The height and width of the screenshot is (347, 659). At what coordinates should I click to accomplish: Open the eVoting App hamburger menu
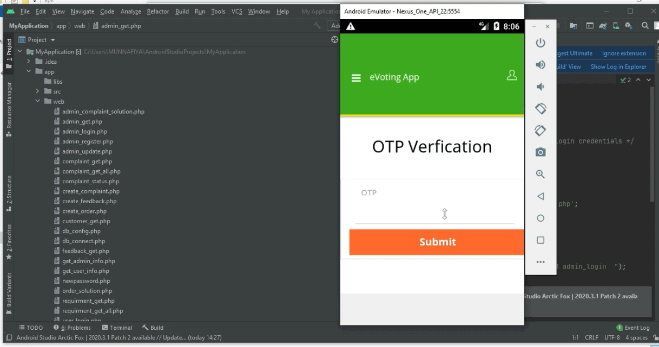[x=356, y=78]
